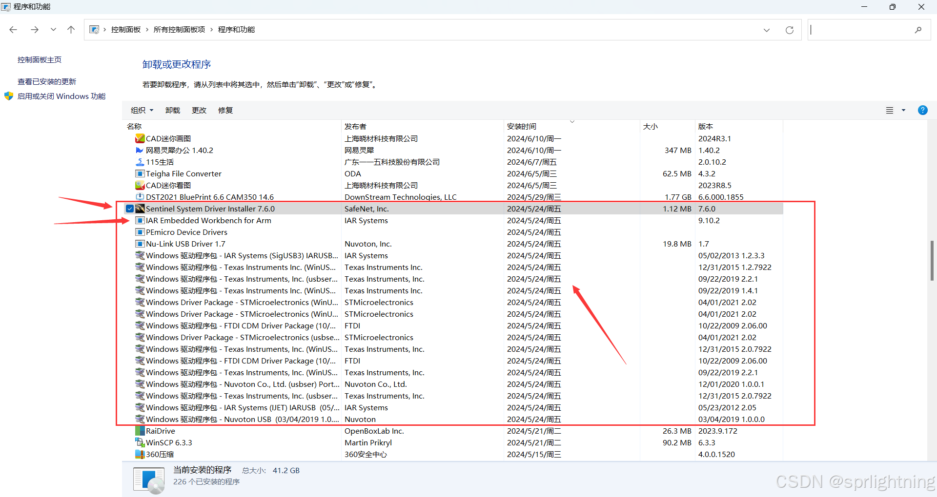Select the Texas Instruments Inc. 1.2.7922 row
The height and width of the screenshot is (497, 937).
(x=454, y=267)
